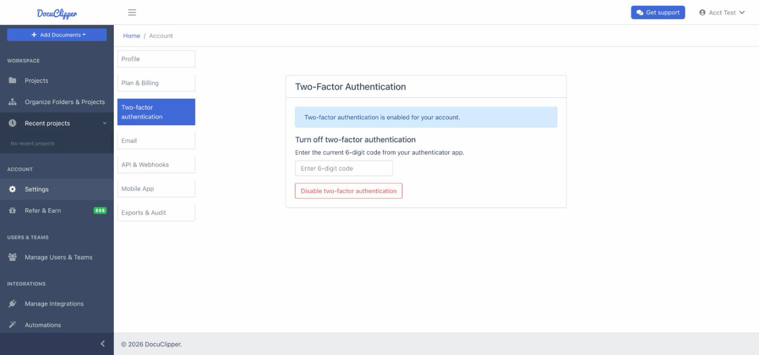The image size is (759, 355).
Task: Go to Manage Users & Teams
Action: (57, 257)
